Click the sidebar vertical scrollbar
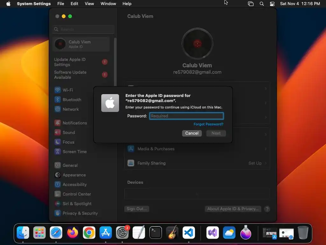 point(115,62)
